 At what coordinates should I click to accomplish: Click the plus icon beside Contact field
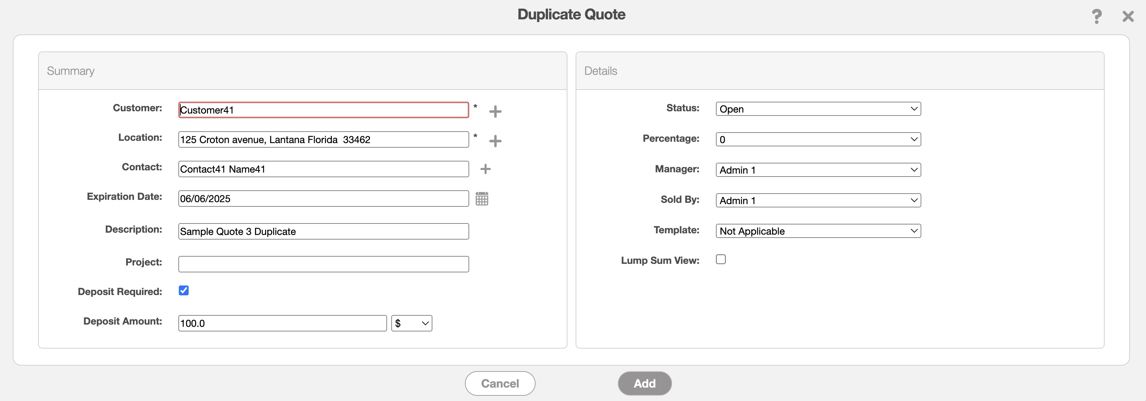click(485, 169)
